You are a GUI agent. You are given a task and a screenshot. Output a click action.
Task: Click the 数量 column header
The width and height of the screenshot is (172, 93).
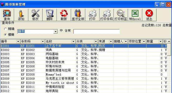pyautogui.click(x=155, y=42)
